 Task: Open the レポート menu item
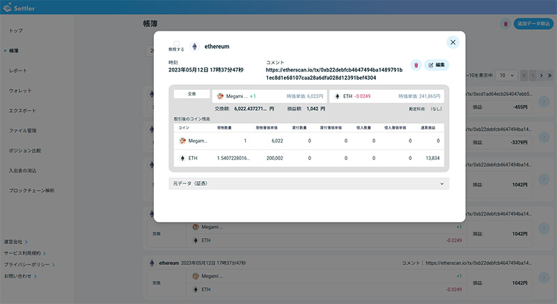(x=18, y=70)
